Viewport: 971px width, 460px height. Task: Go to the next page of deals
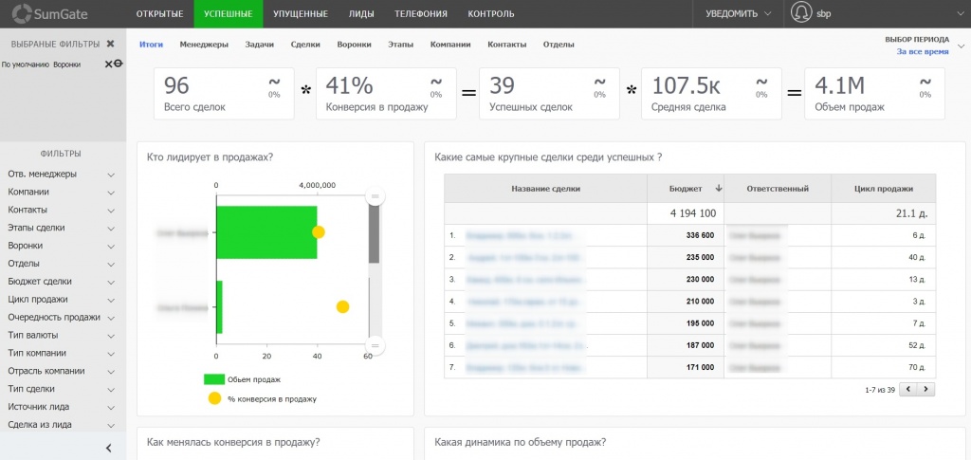pos(925,390)
